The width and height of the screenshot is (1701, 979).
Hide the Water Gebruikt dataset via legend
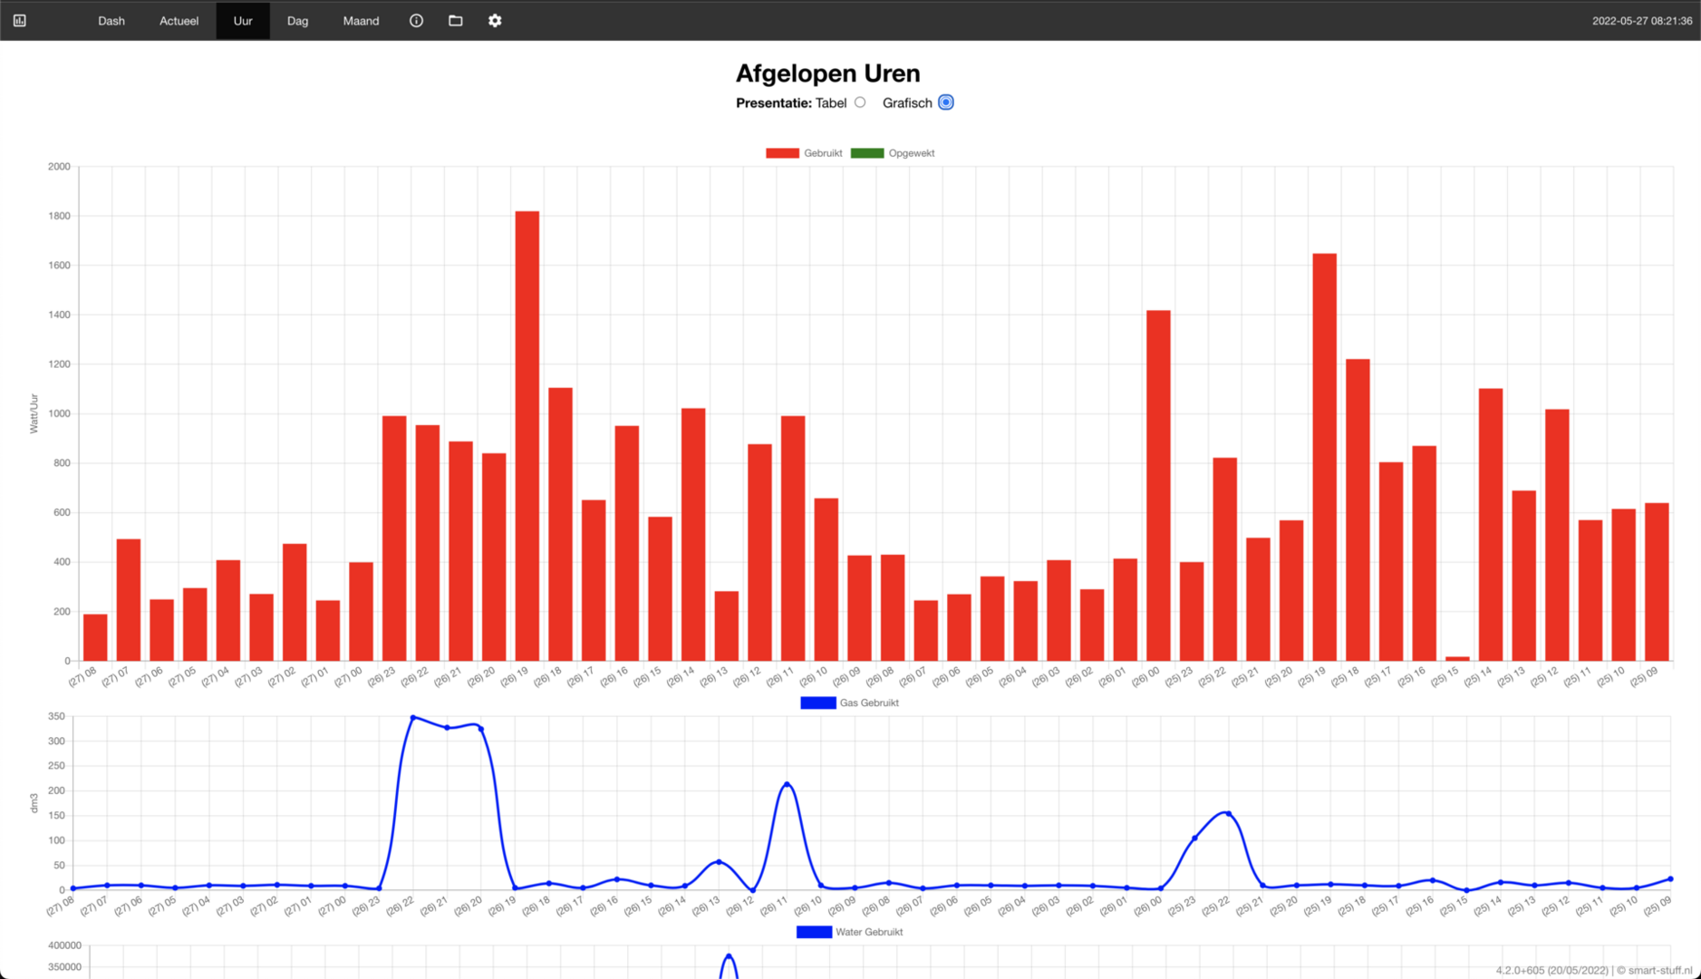pos(814,932)
